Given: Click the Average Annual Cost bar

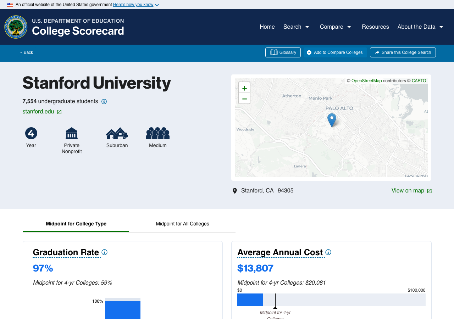Looking at the screenshot, I should tap(250, 300).
